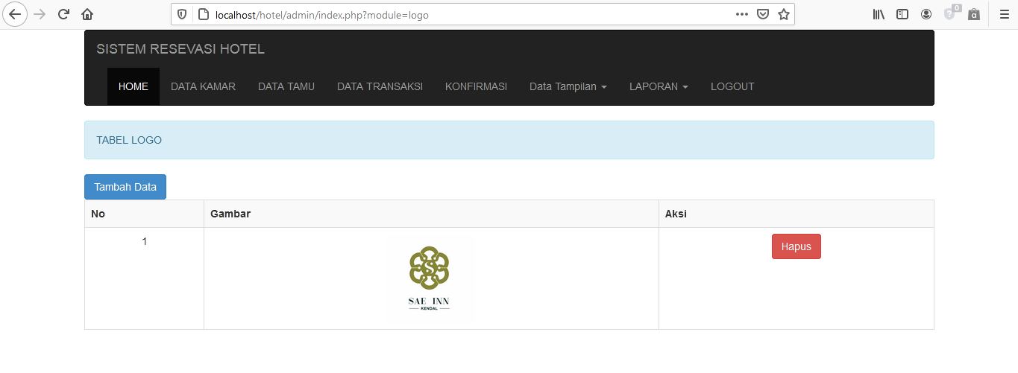Click the Pocket save icon
Image resolution: width=1018 pixels, height=373 pixels.
(x=763, y=14)
